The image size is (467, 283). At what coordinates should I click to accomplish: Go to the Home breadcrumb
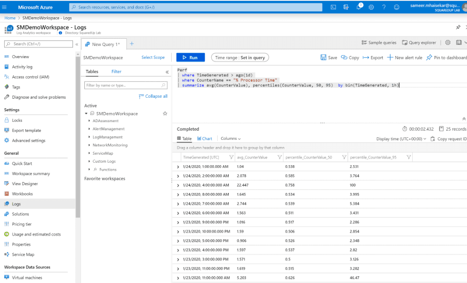coord(10,18)
